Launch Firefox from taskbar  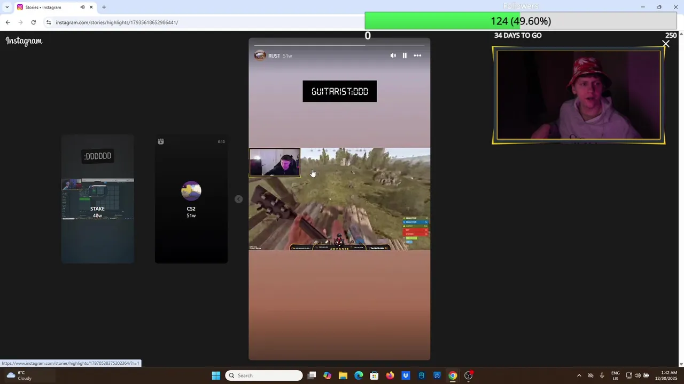pyautogui.click(x=390, y=375)
